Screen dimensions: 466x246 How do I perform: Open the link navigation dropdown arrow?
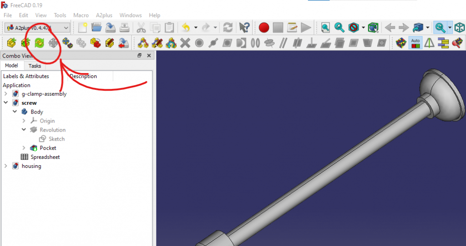pyautogui.click(x=427, y=28)
